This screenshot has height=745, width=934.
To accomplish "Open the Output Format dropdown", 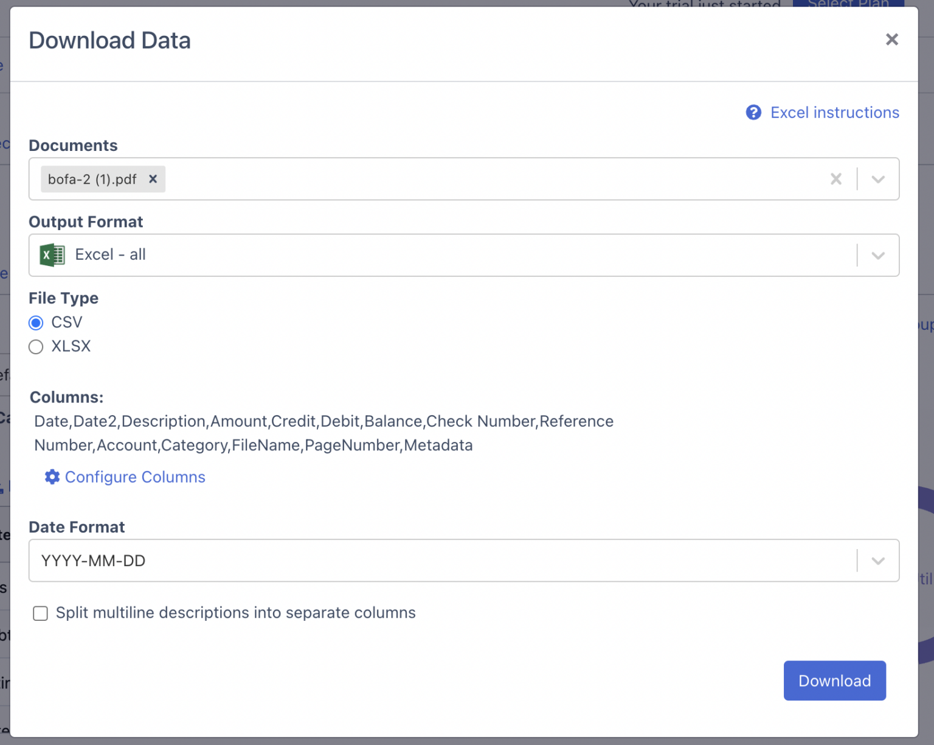I will tap(877, 255).
